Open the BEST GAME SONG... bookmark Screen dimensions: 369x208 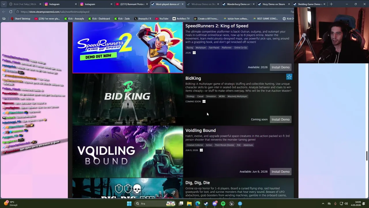click(x=265, y=18)
